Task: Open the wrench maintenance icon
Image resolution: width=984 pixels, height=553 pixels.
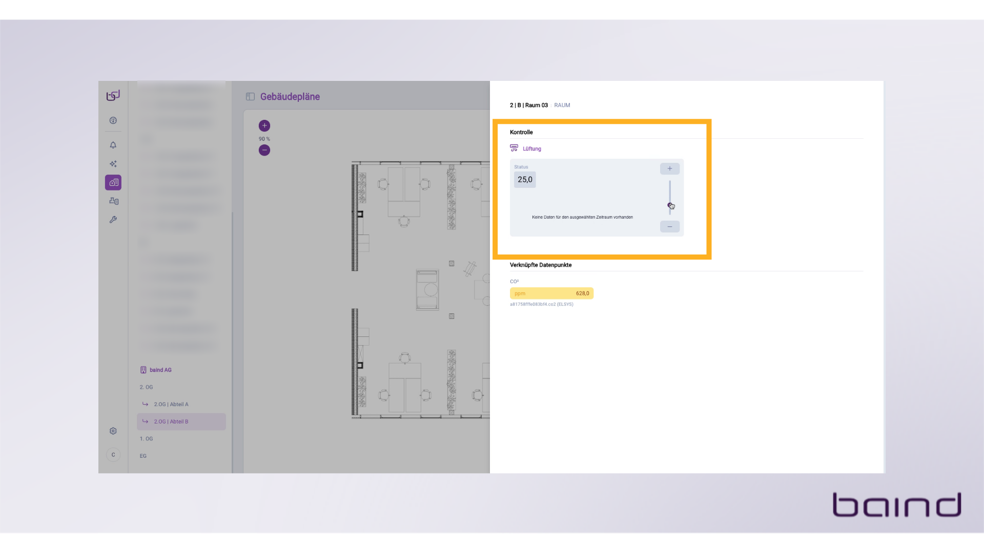Action: tap(113, 220)
